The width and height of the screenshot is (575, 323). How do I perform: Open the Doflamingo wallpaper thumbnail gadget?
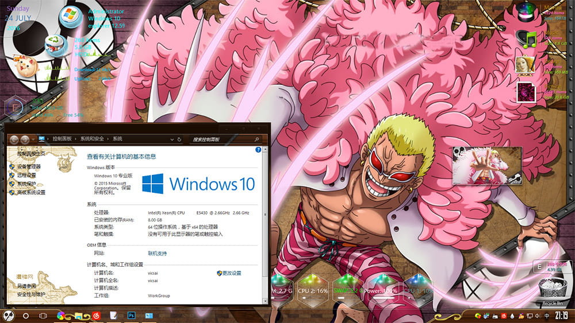pyautogui.click(x=487, y=165)
